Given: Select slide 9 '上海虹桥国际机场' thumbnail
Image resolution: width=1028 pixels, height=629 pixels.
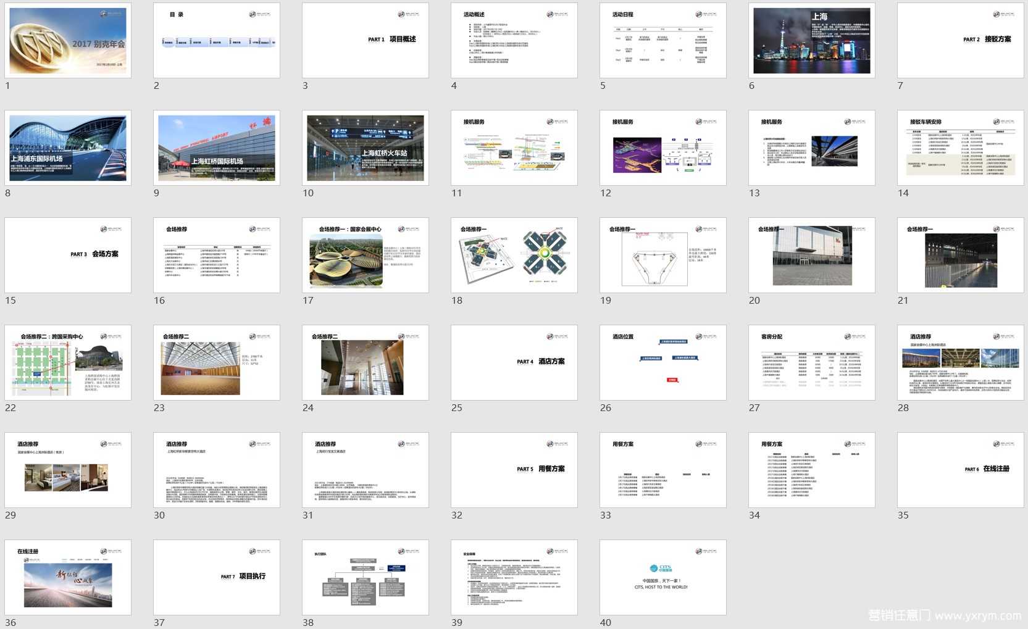Looking at the screenshot, I should pyautogui.click(x=217, y=148).
